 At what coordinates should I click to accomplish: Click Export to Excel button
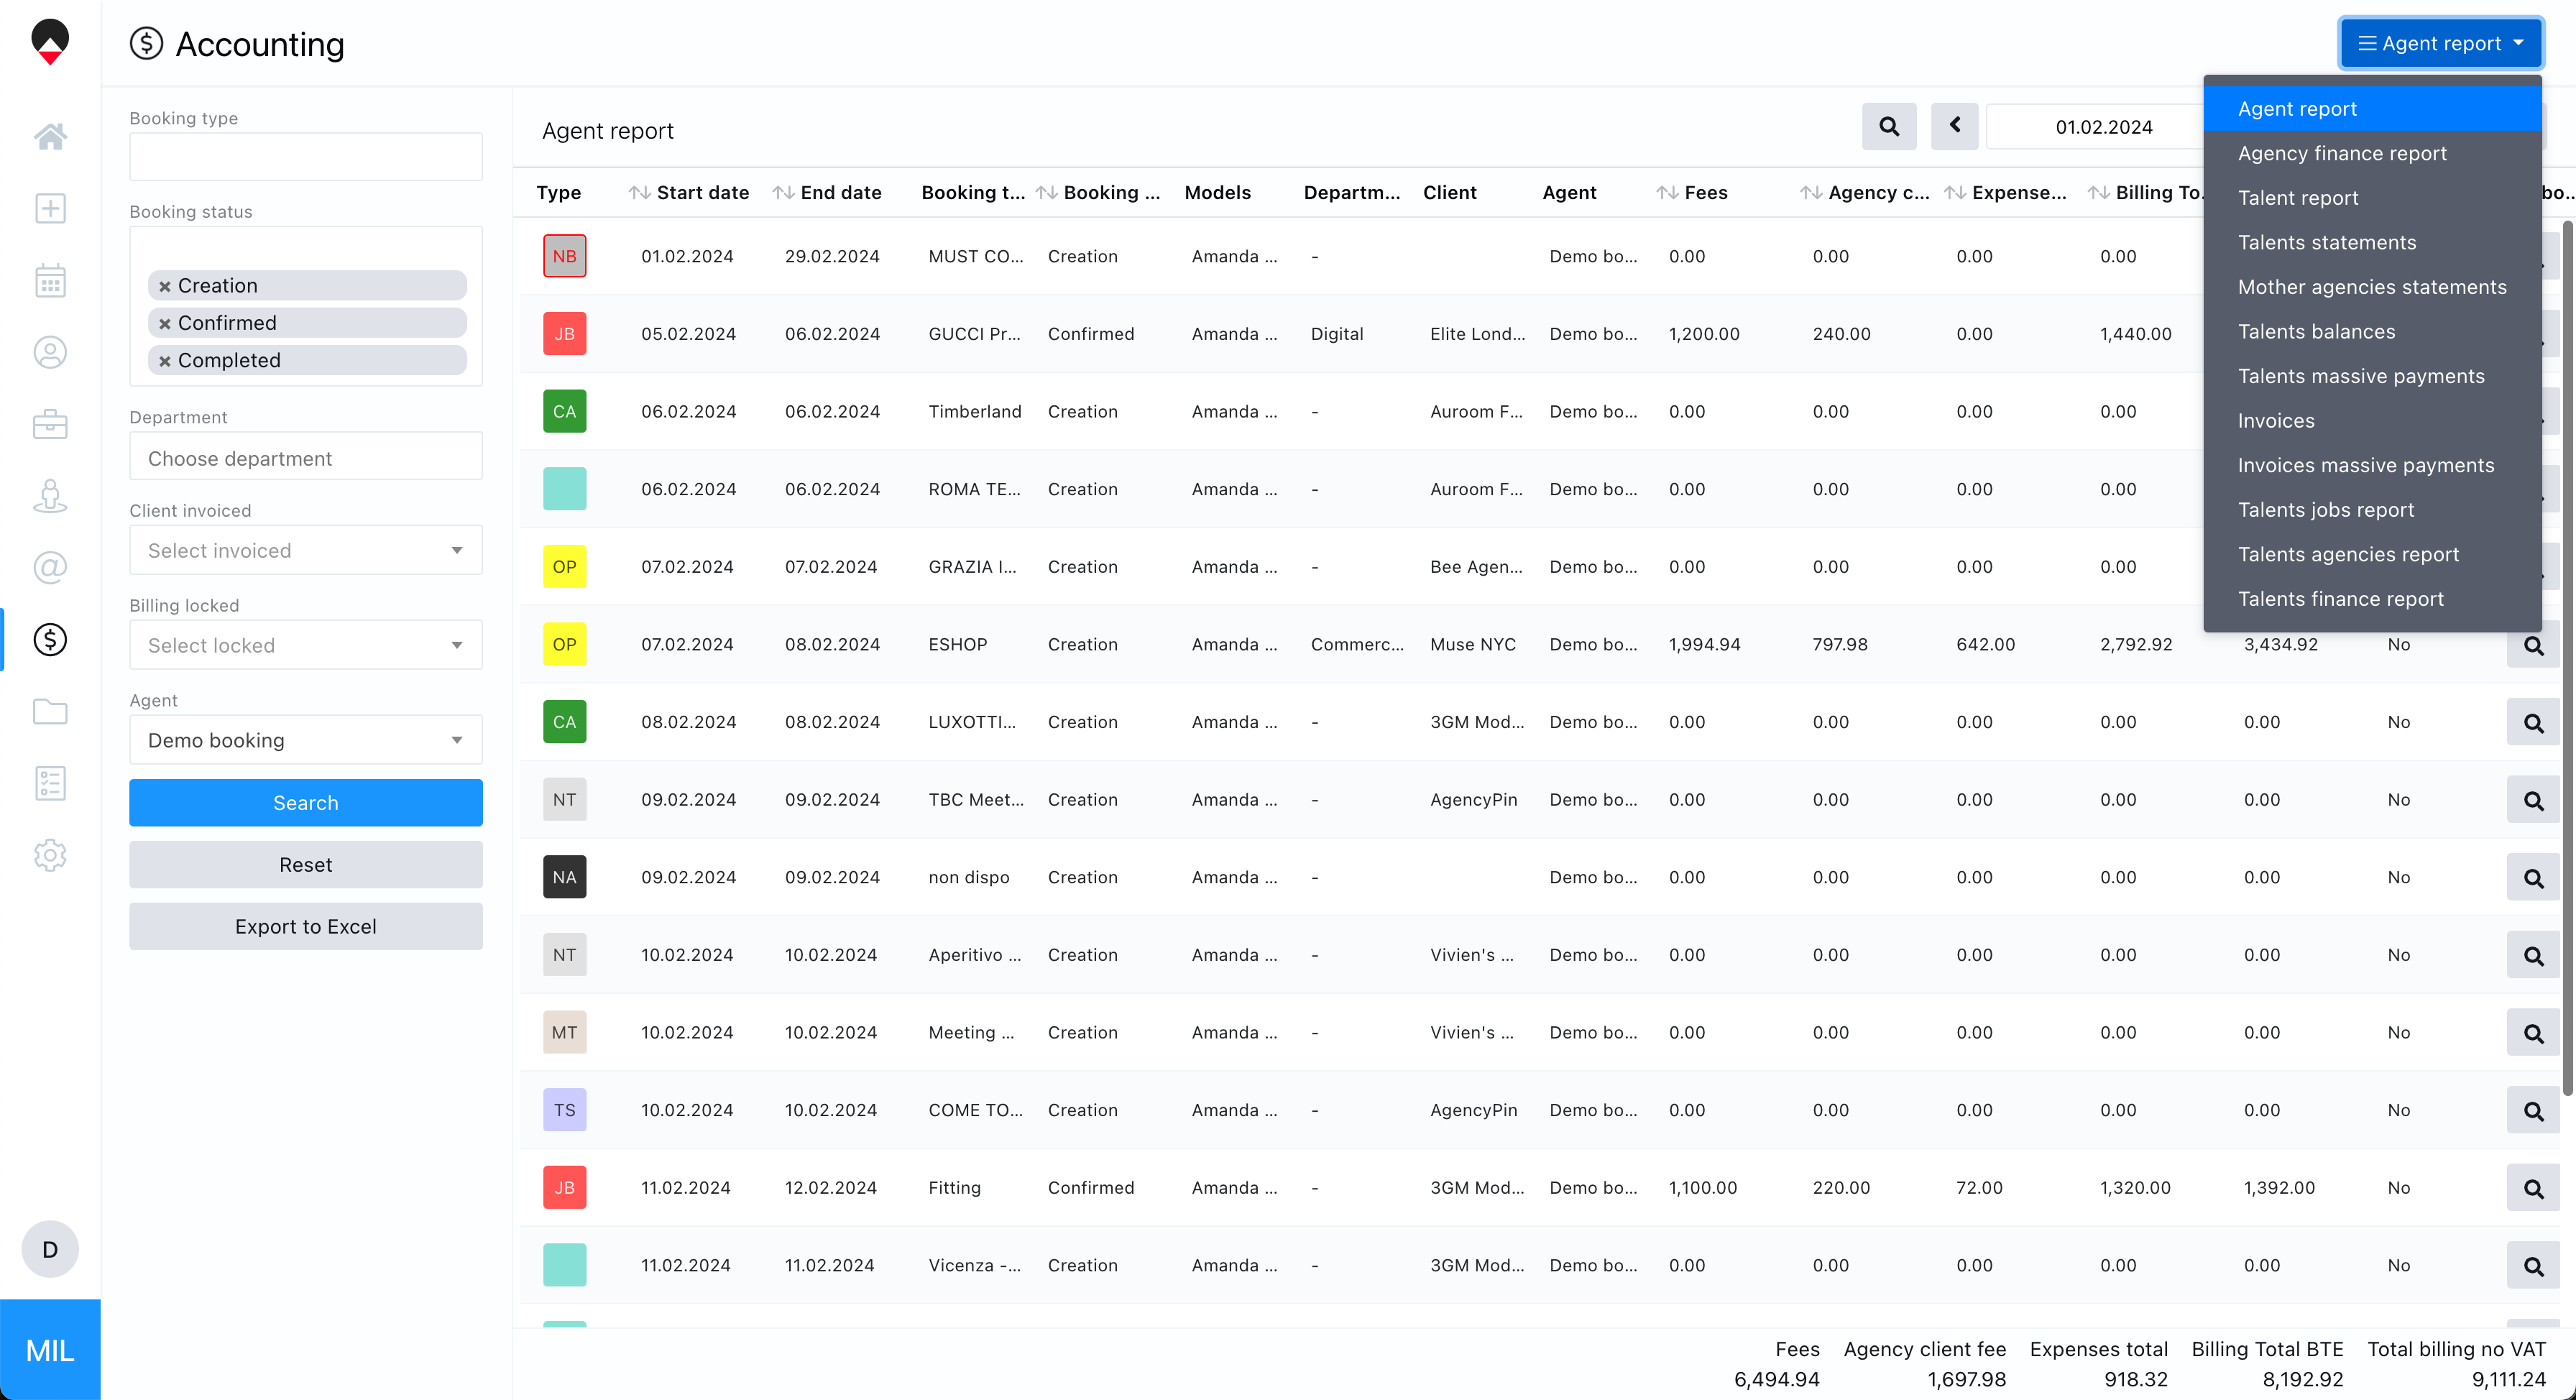click(306, 927)
